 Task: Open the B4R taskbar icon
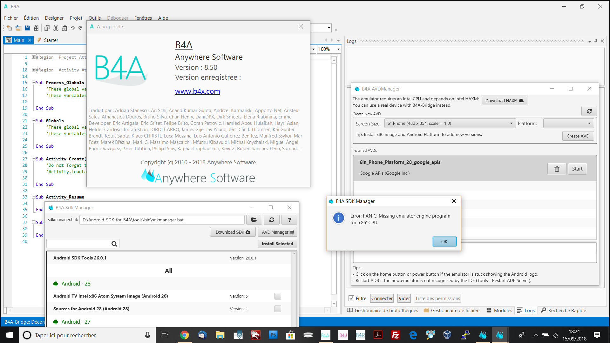point(360,335)
